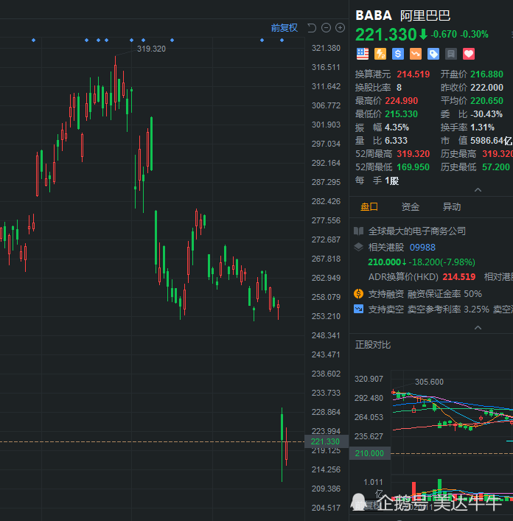Image resolution: width=513 pixels, height=521 pixels.
Task: Click the 换算港元 value 214.519
Action: click(x=413, y=74)
